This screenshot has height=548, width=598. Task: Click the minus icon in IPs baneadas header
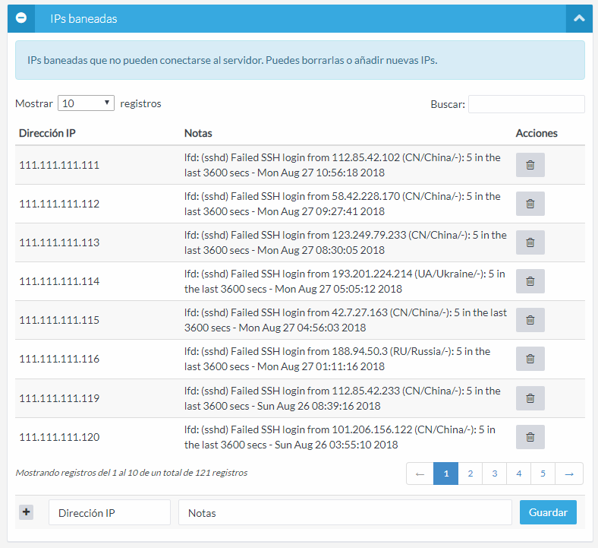21,18
